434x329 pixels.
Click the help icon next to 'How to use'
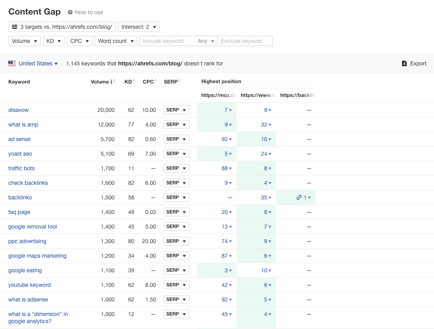click(71, 12)
